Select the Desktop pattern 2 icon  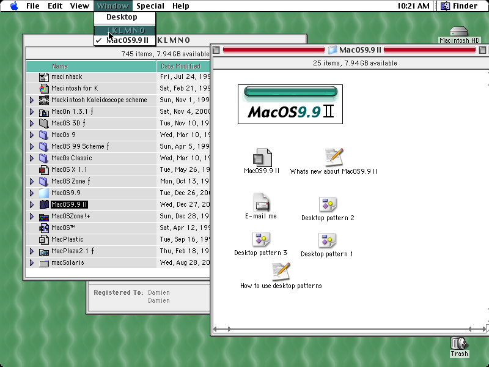(x=328, y=205)
